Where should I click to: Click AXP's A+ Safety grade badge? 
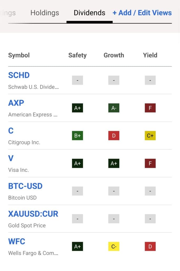point(77,108)
